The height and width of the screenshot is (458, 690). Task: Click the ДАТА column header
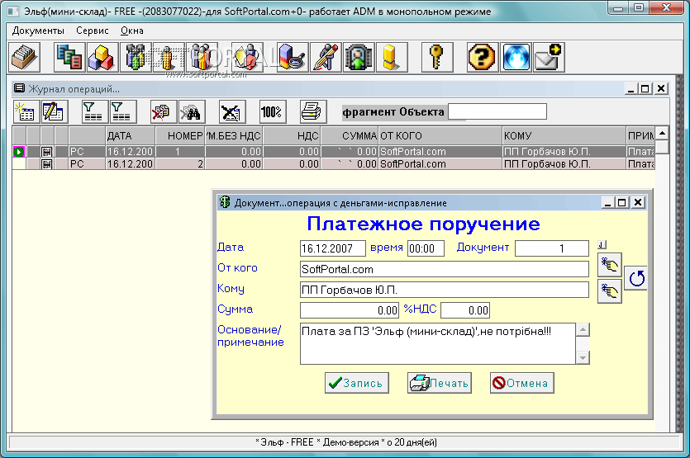point(131,136)
